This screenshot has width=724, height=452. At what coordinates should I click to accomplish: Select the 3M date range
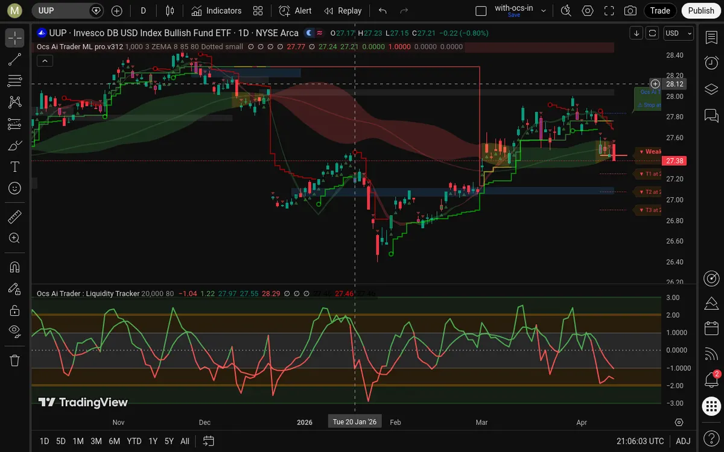96,441
